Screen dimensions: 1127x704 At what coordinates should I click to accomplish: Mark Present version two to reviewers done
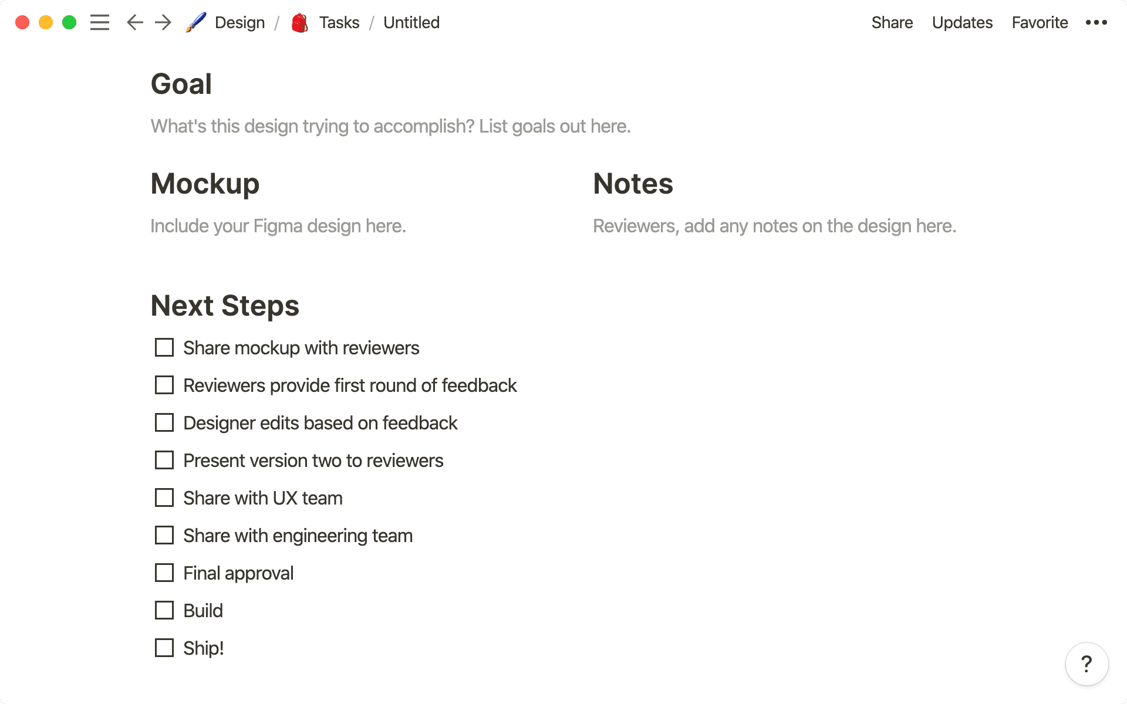(164, 460)
